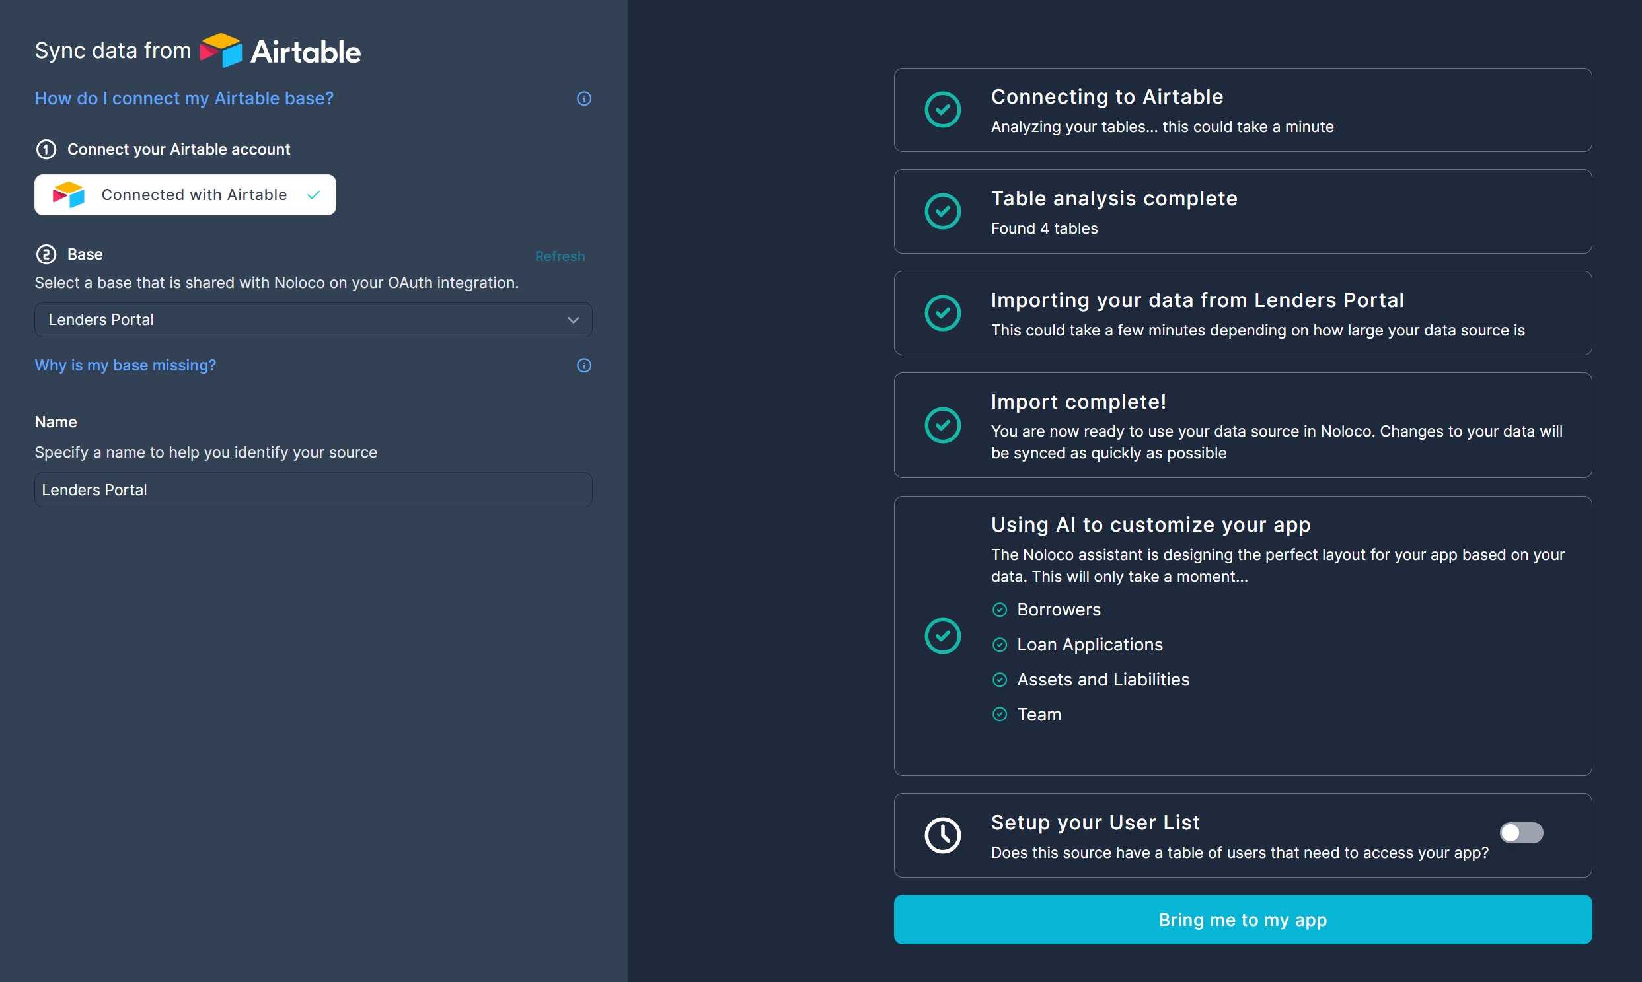Screen dimensions: 1642x982
Task: Click the info icon beside Airtable connect help
Action: [x=583, y=98]
